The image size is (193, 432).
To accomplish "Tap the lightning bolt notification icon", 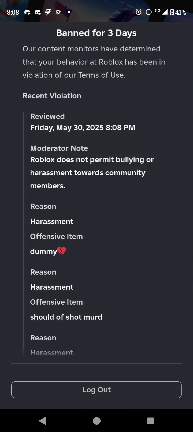I will pos(48,12).
